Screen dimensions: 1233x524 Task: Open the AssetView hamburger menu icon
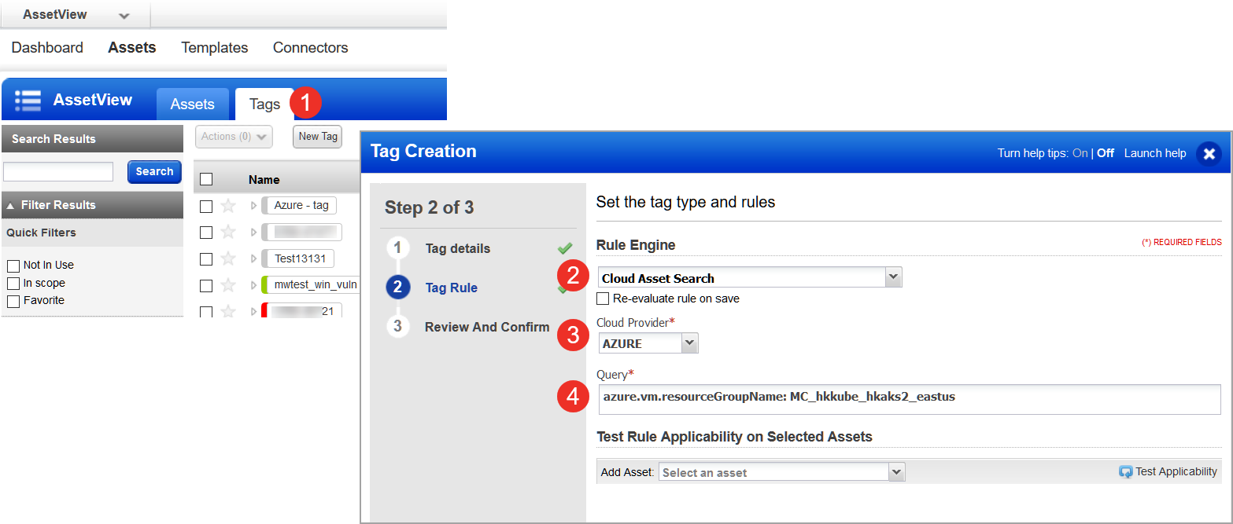click(28, 98)
